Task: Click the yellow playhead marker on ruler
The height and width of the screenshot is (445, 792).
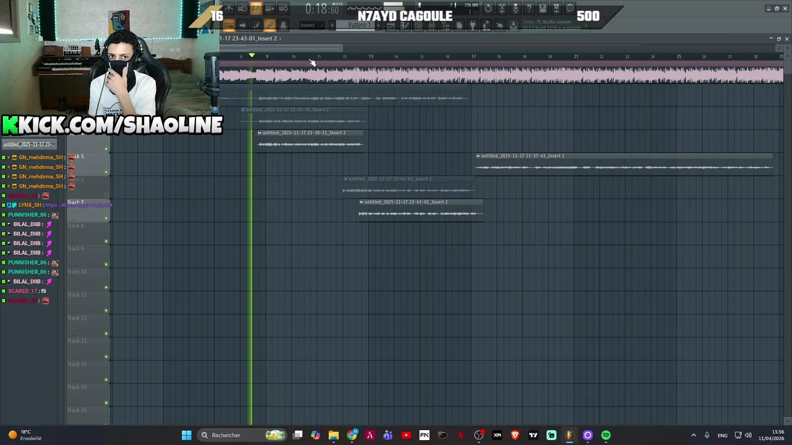Action: point(252,56)
